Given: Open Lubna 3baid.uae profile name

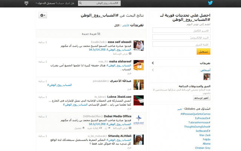Looking at the screenshot, I should point(119,97).
